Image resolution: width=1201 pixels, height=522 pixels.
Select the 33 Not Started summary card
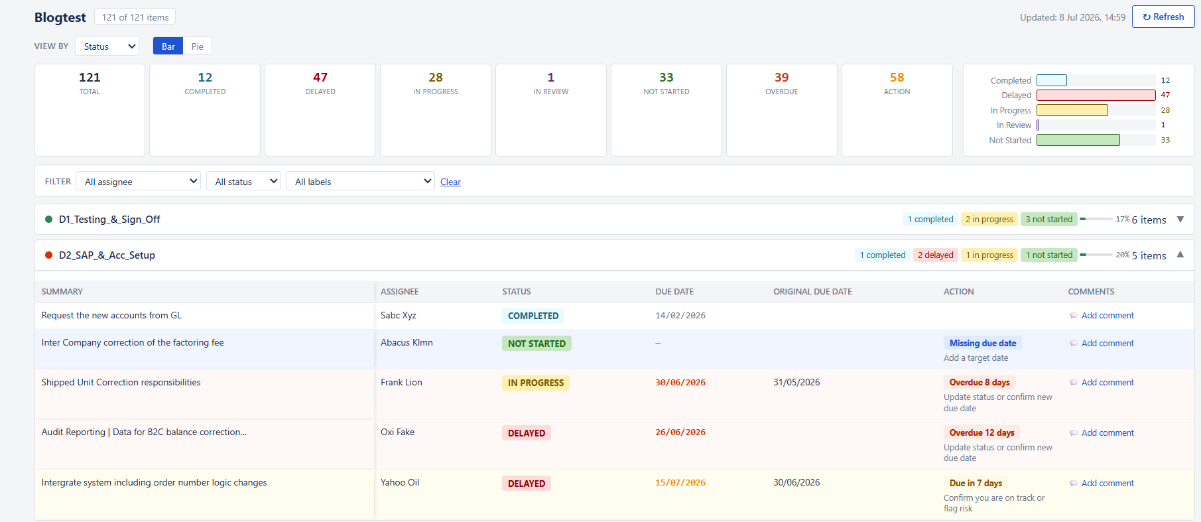coord(666,110)
